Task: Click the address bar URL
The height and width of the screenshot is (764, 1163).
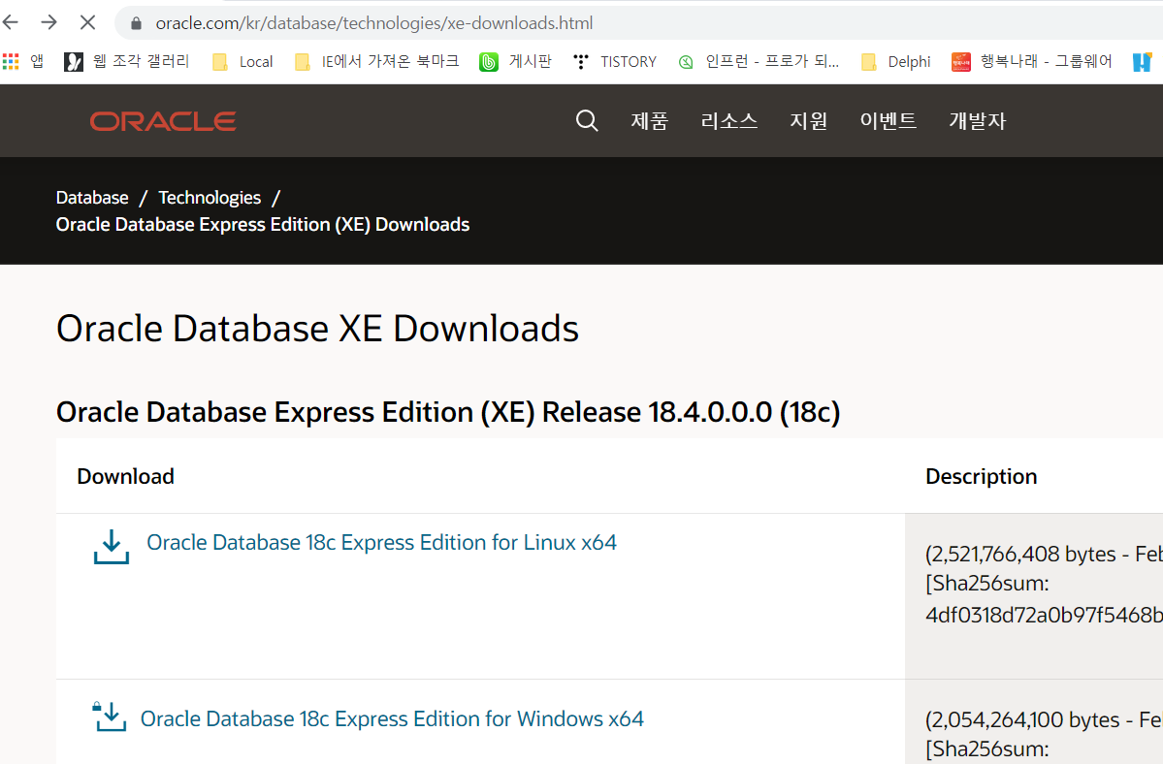Action: click(x=373, y=23)
